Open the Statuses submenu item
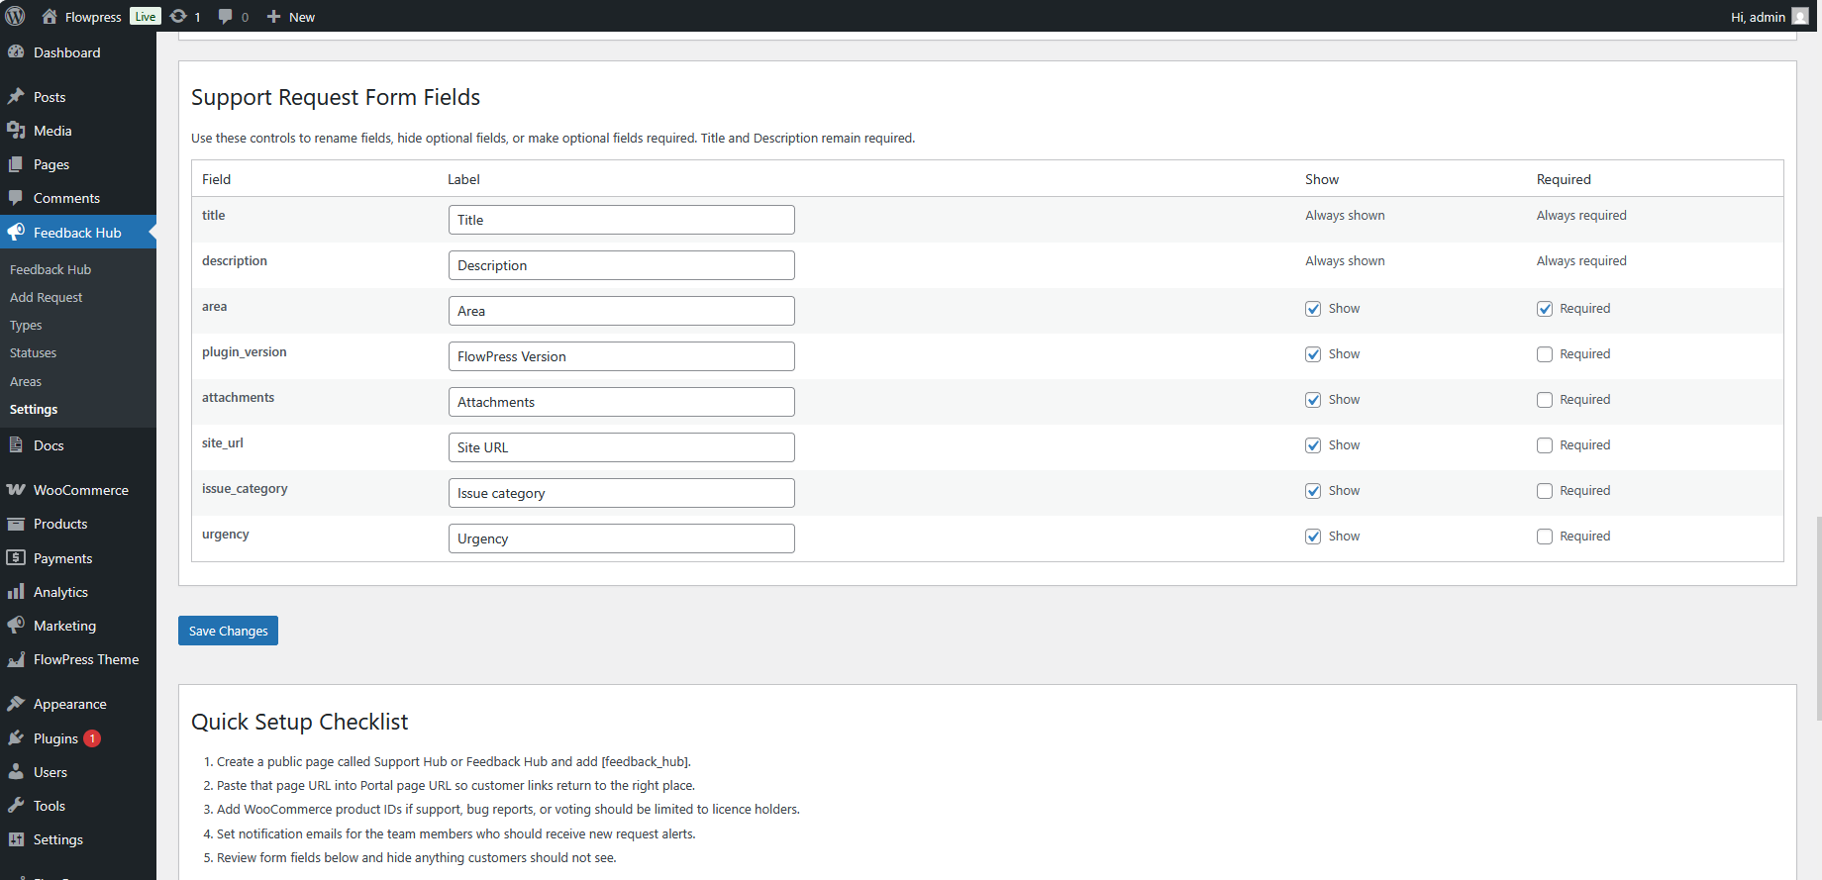Image resolution: width=1822 pixels, height=880 pixels. pos(33,353)
